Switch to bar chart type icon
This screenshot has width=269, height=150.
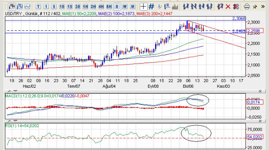point(20,7)
